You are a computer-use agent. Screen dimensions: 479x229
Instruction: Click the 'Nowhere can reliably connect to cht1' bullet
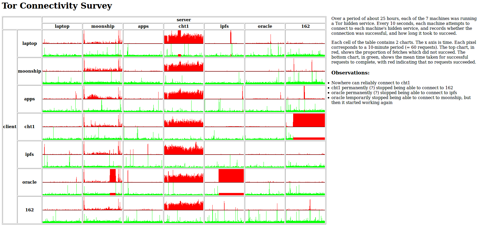click(370, 83)
